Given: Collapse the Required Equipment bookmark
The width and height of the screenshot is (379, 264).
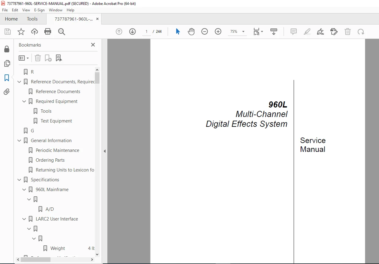Looking at the screenshot, I should [x=24, y=101].
